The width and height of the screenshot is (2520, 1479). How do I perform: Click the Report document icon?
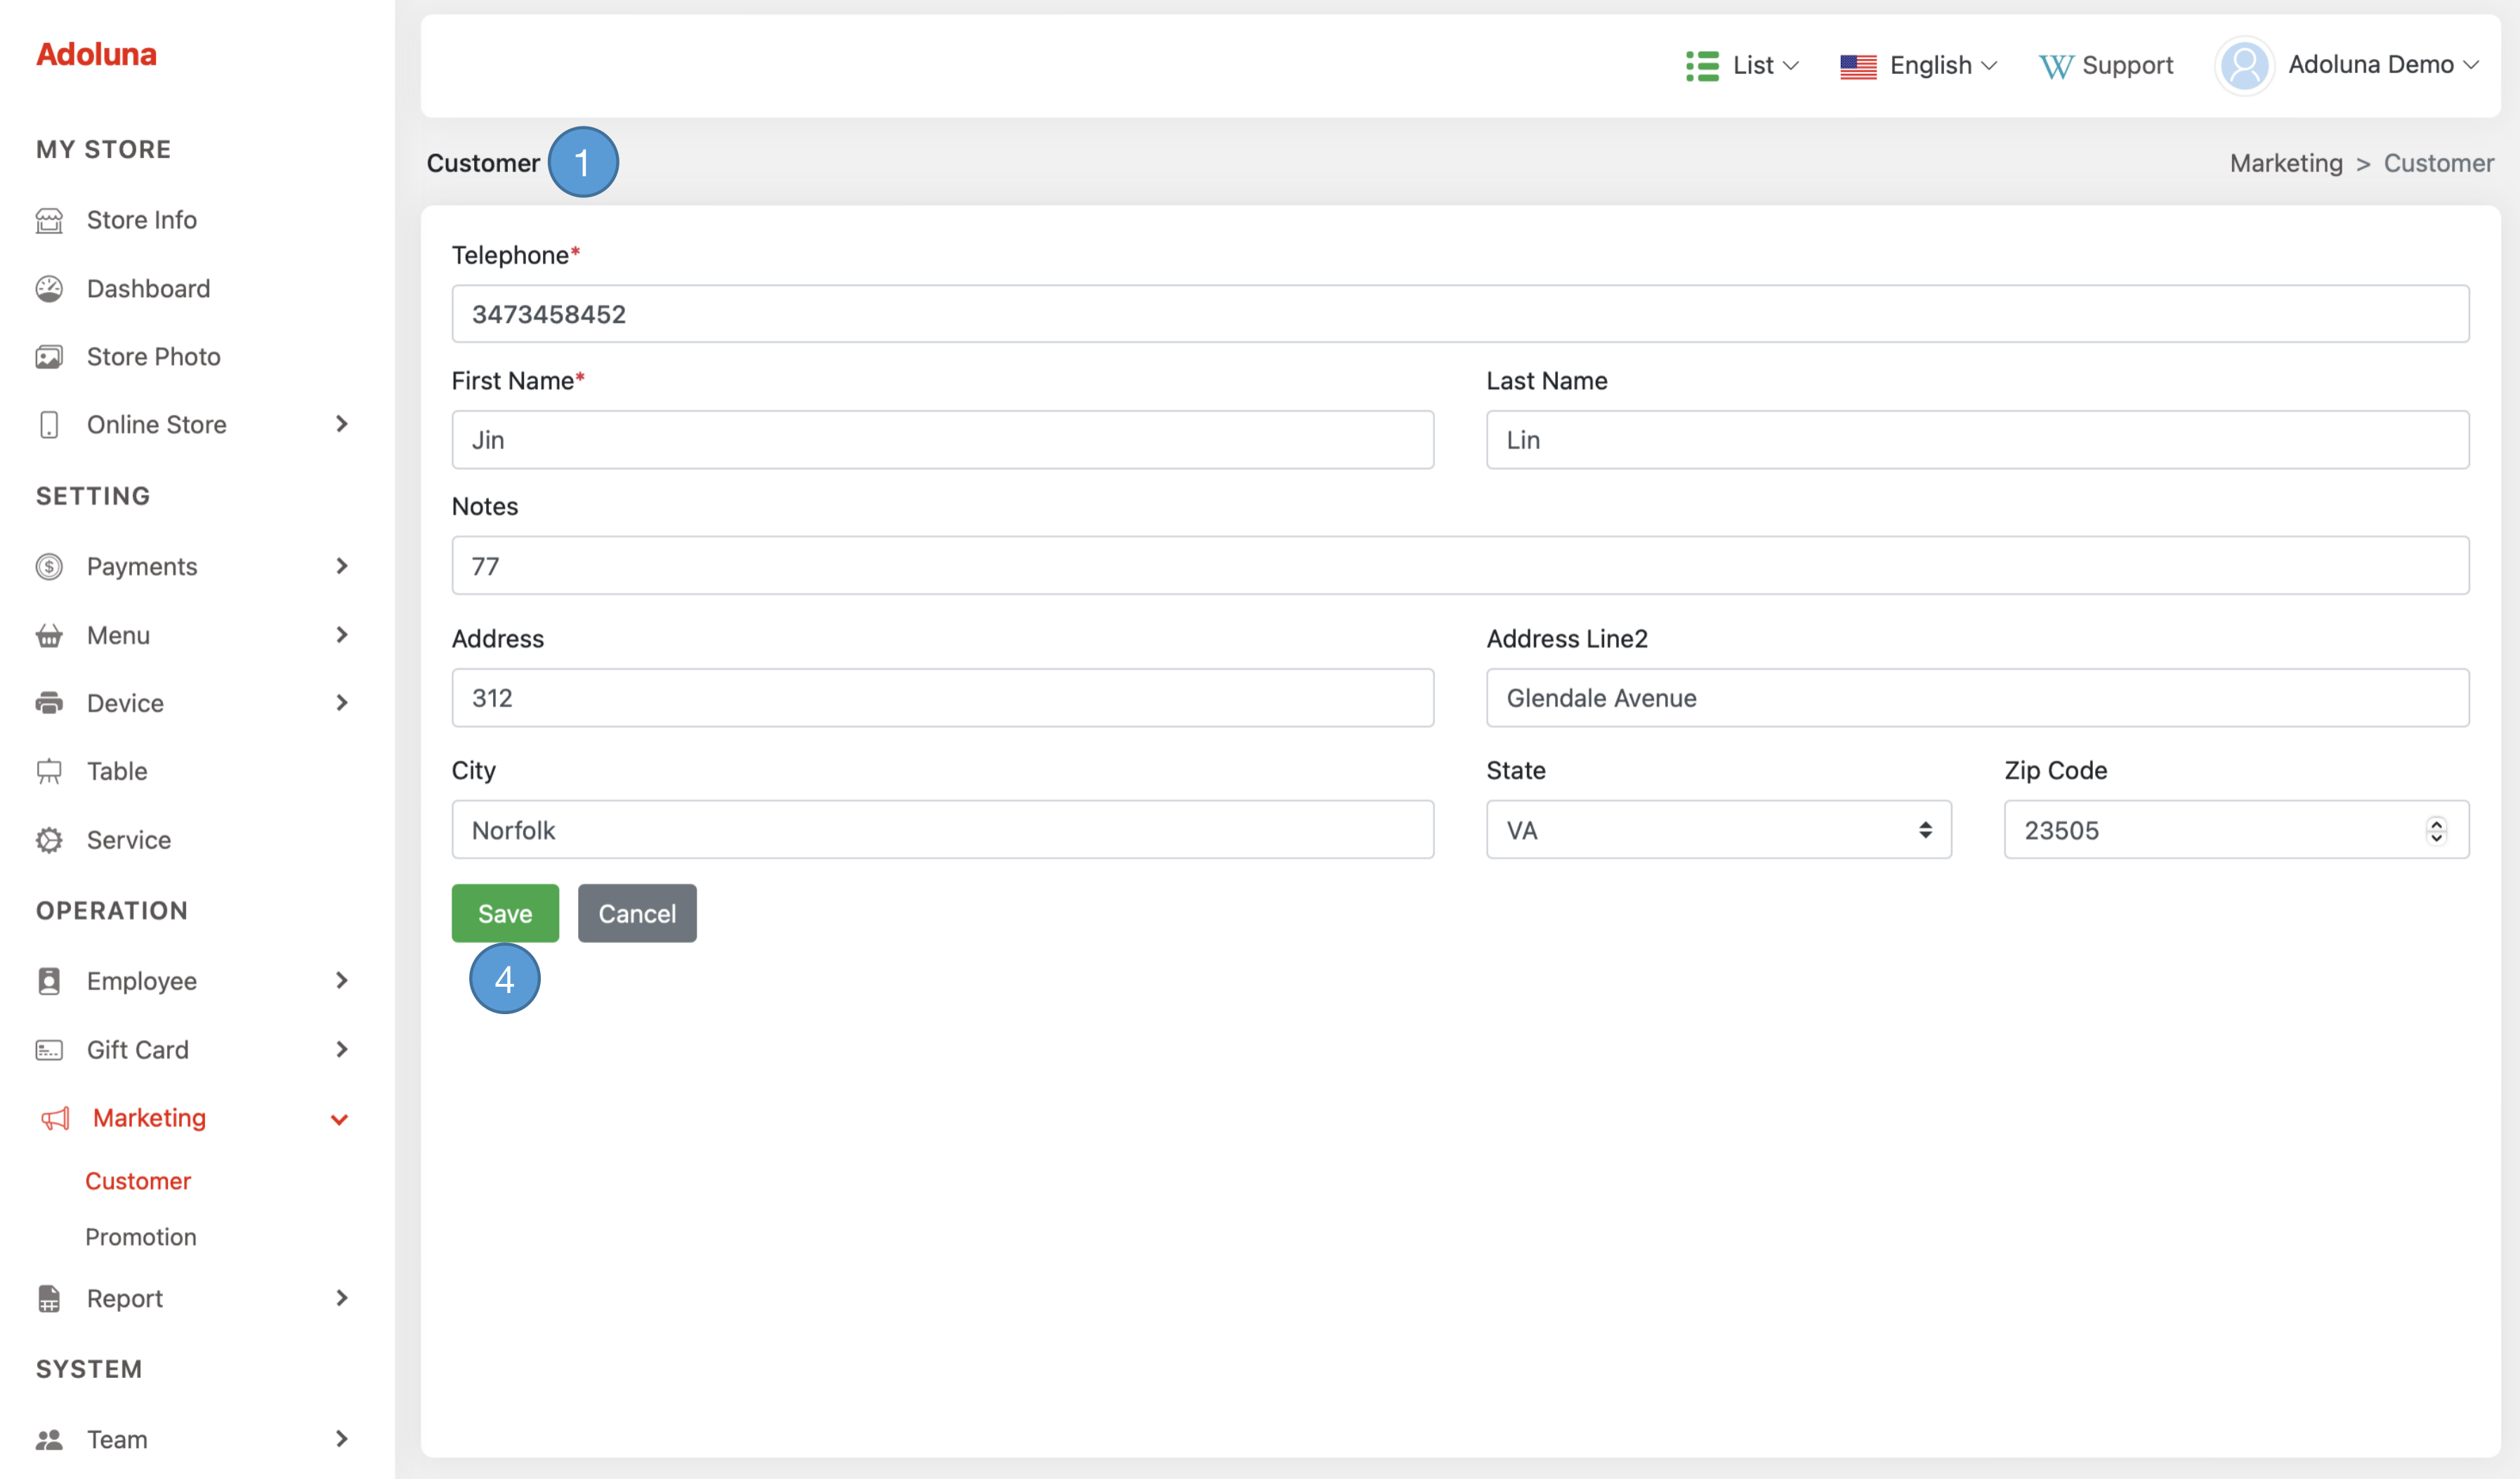(x=49, y=1298)
